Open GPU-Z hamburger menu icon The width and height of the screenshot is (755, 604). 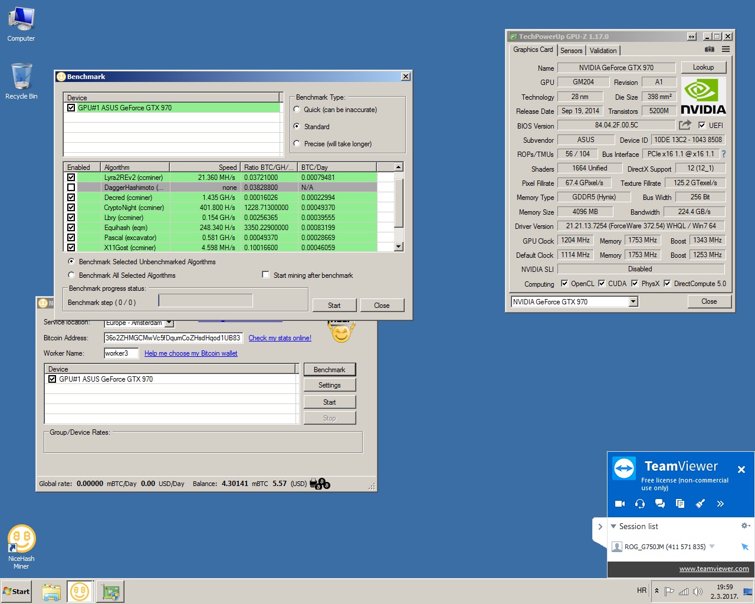pos(726,50)
